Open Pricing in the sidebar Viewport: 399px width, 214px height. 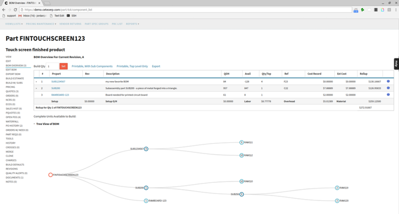[10, 87]
